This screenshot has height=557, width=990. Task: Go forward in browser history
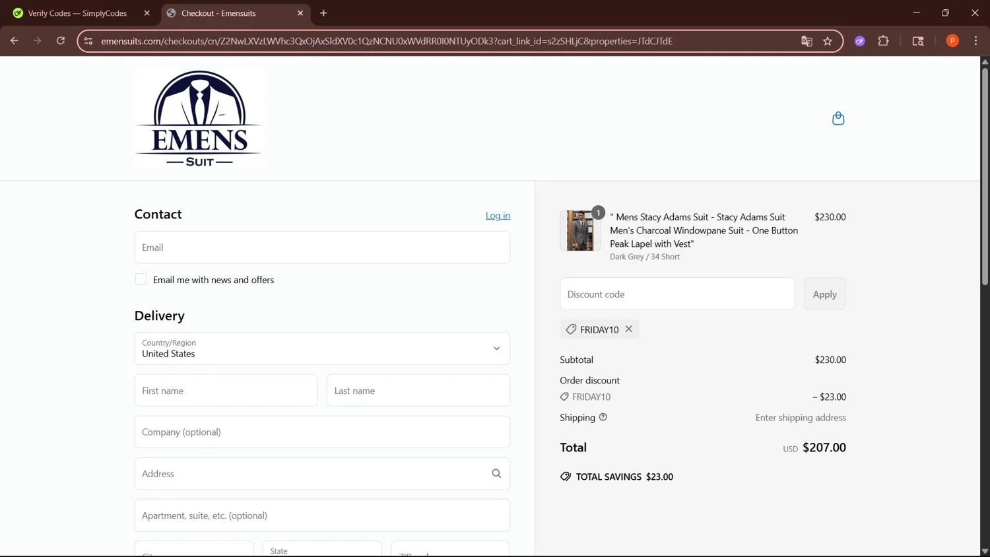coord(38,41)
